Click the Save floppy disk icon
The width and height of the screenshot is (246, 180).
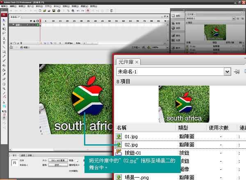tap(54, 11)
